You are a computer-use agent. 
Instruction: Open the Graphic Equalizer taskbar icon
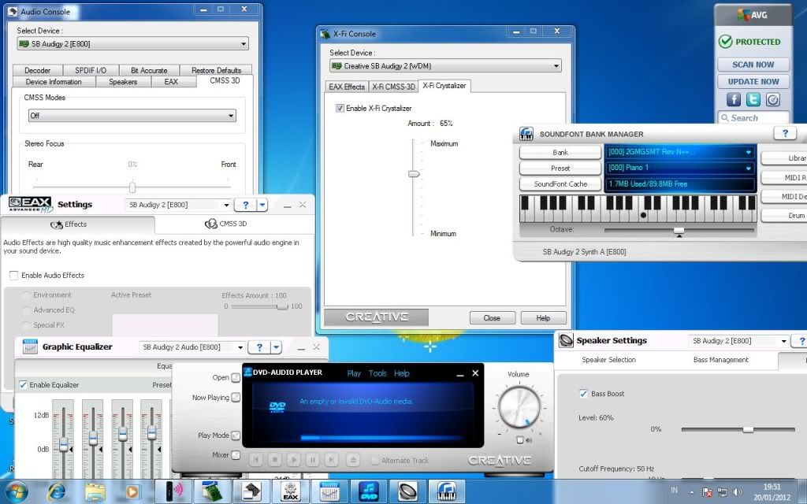(x=329, y=491)
